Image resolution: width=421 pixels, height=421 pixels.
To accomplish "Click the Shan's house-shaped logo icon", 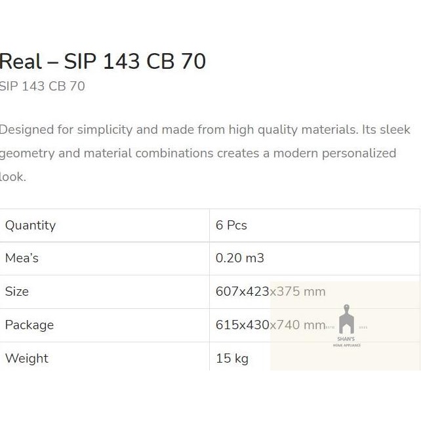I will [346, 320].
